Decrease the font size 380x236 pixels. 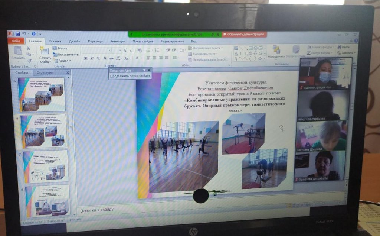pos(131,51)
